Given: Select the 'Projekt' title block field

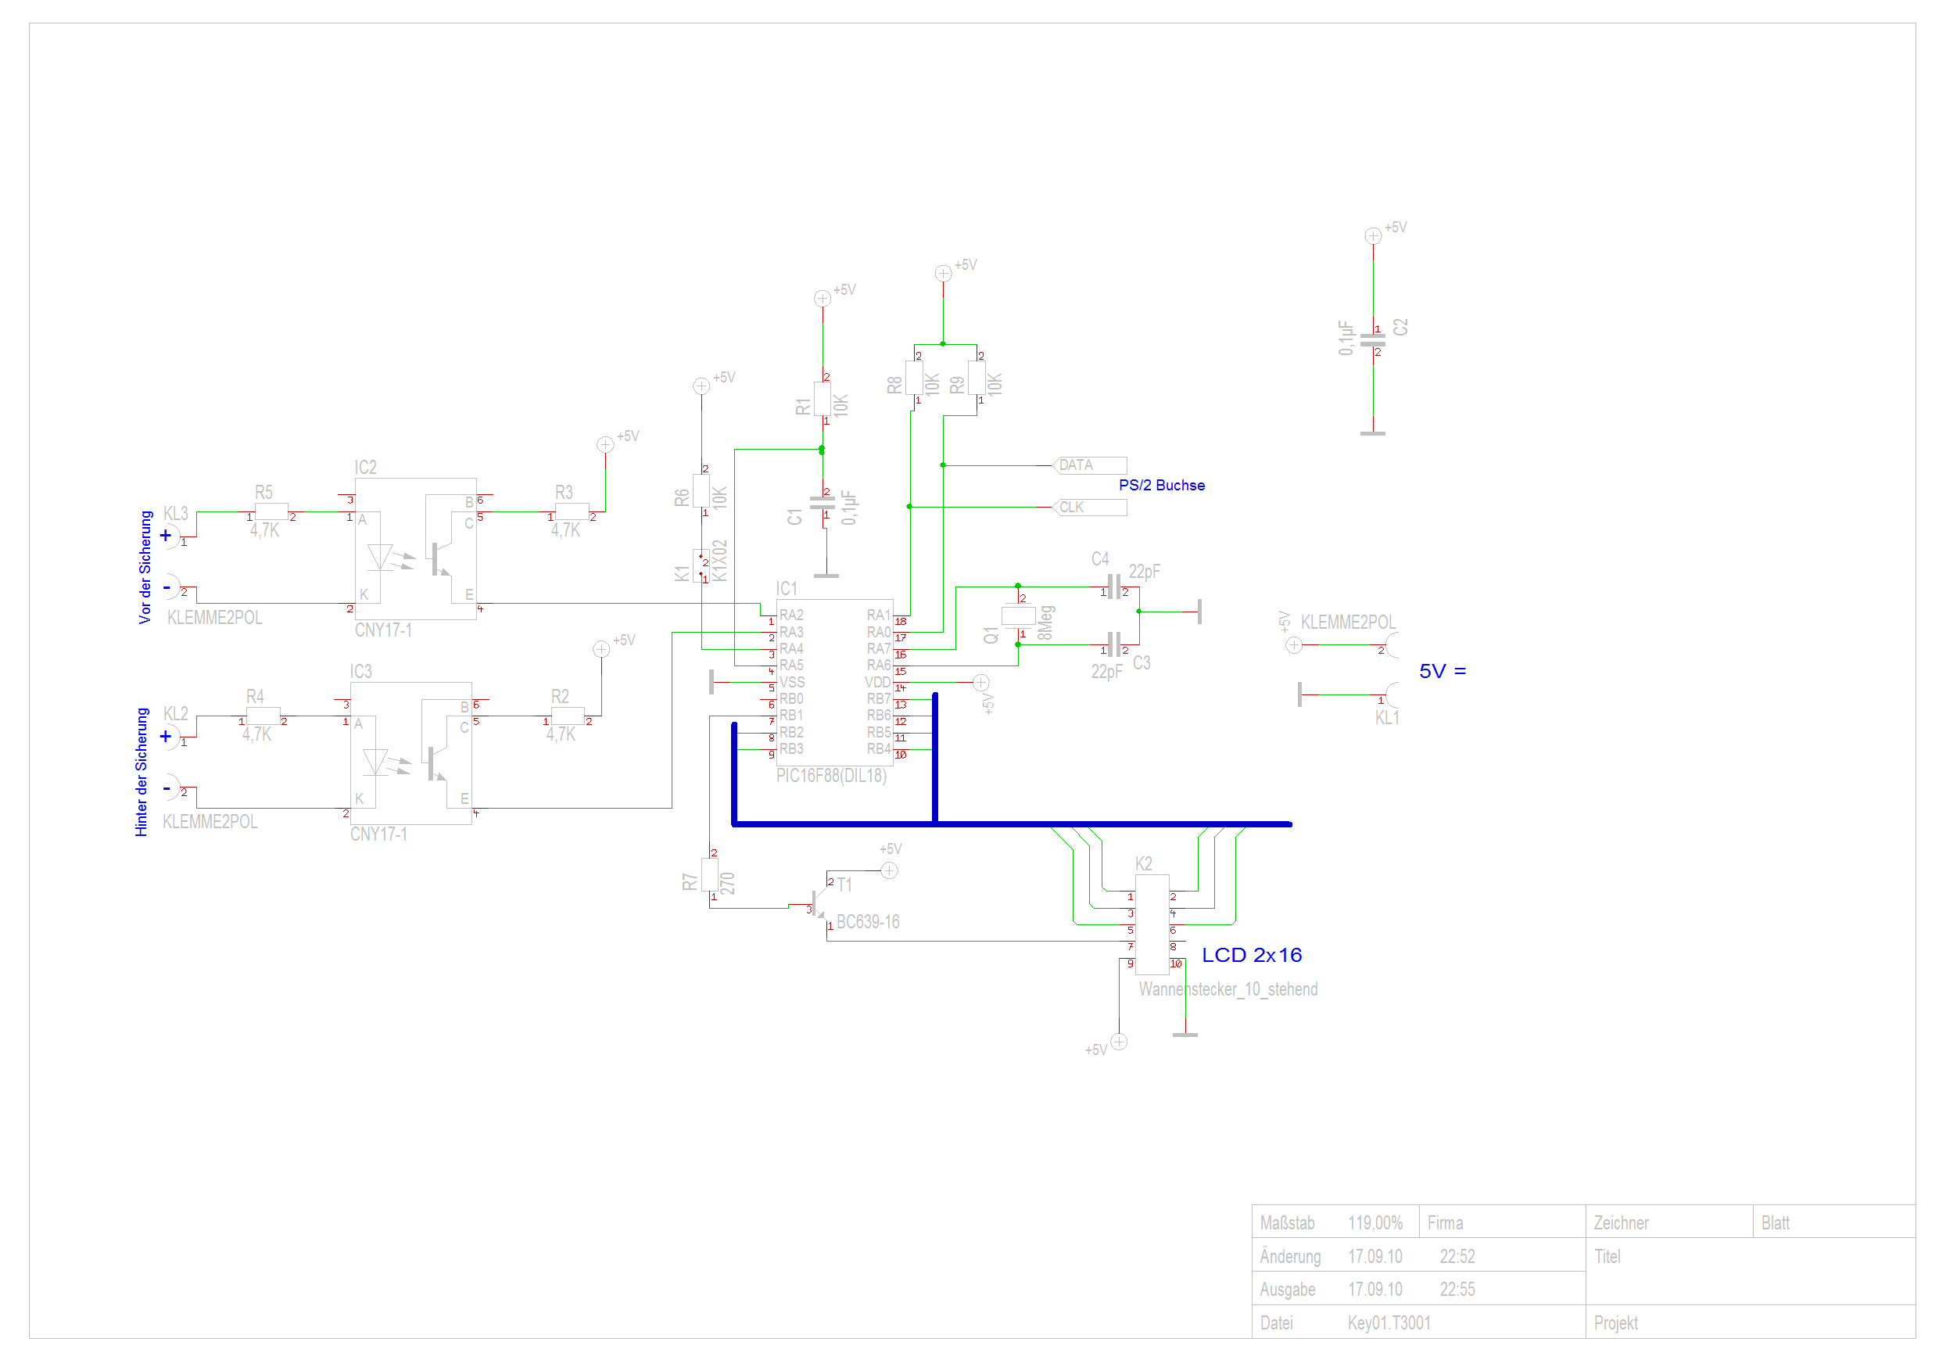Looking at the screenshot, I should (x=1615, y=1324).
